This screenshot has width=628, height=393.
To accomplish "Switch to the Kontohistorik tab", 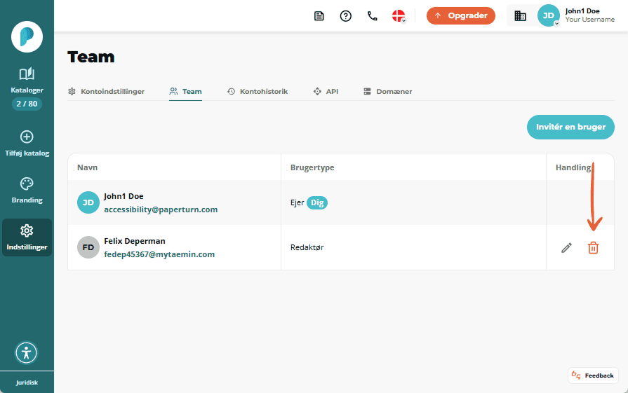I will 258,92.
